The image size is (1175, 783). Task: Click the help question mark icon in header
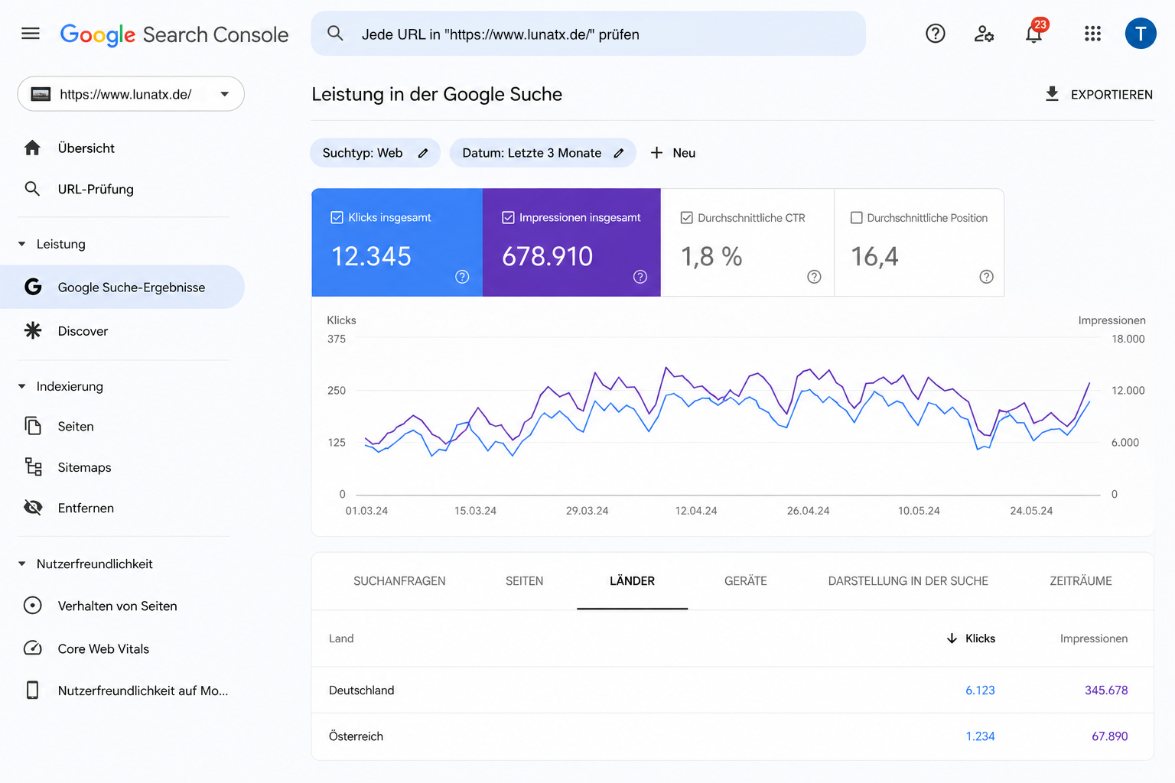click(x=935, y=34)
